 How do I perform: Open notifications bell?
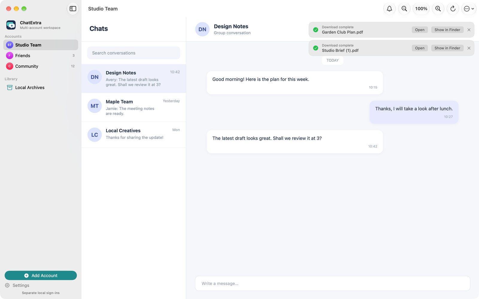pyautogui.click(x=389, y=9)
